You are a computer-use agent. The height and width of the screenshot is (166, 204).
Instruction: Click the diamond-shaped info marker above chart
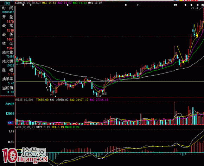click(x=191, y=5)
